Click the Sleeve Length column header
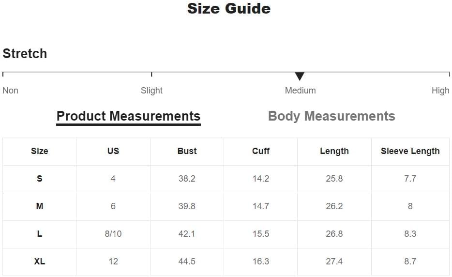 pos(410,151)
